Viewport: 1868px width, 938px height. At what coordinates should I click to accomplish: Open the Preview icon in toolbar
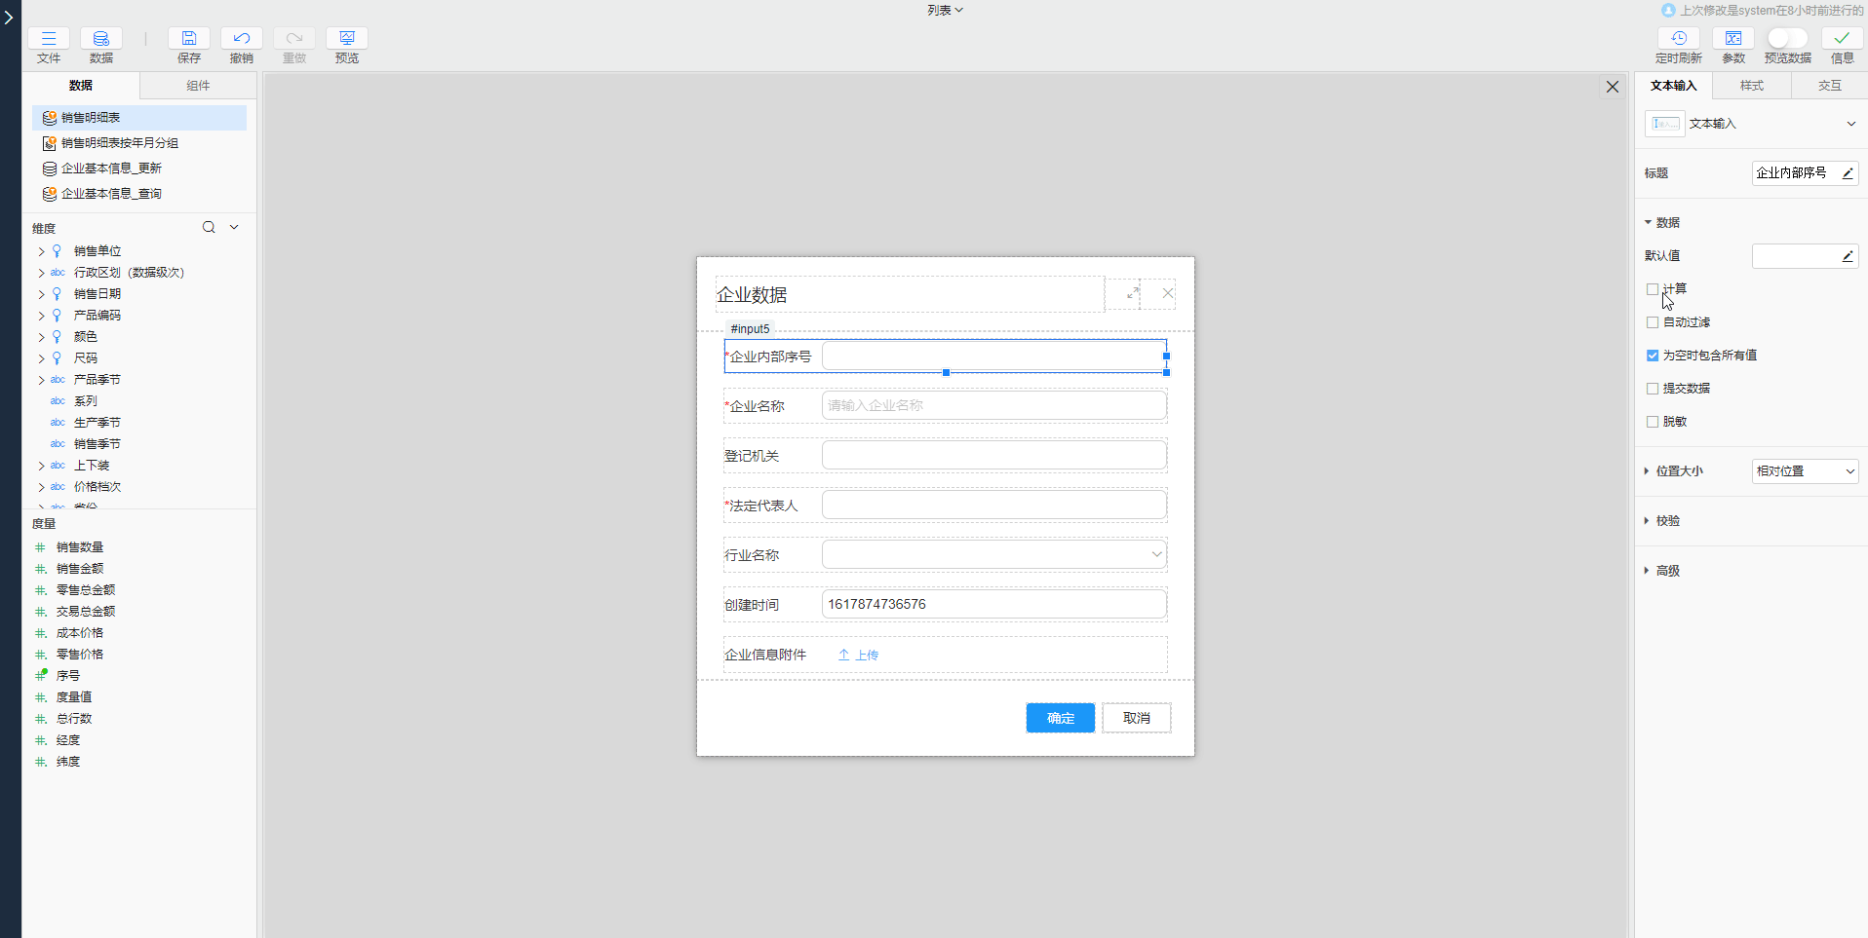346,39
